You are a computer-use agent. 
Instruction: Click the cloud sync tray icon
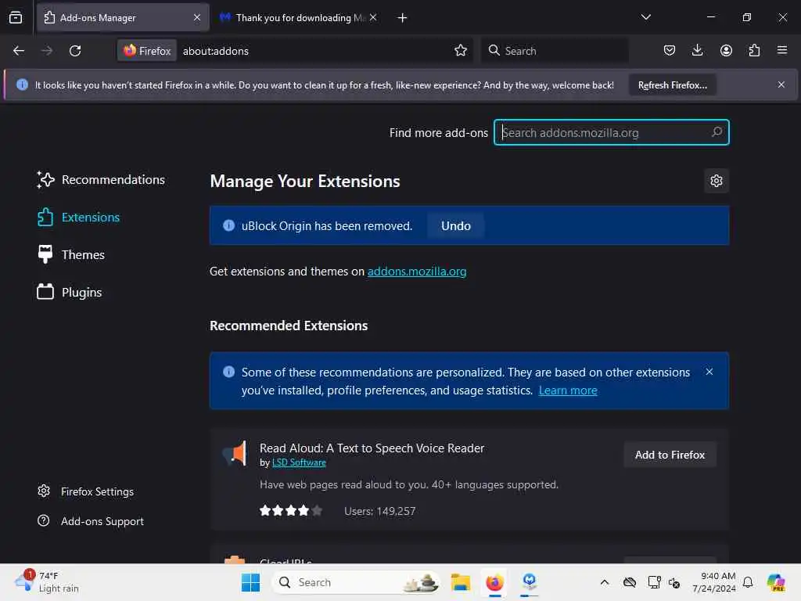click(630, 582)
